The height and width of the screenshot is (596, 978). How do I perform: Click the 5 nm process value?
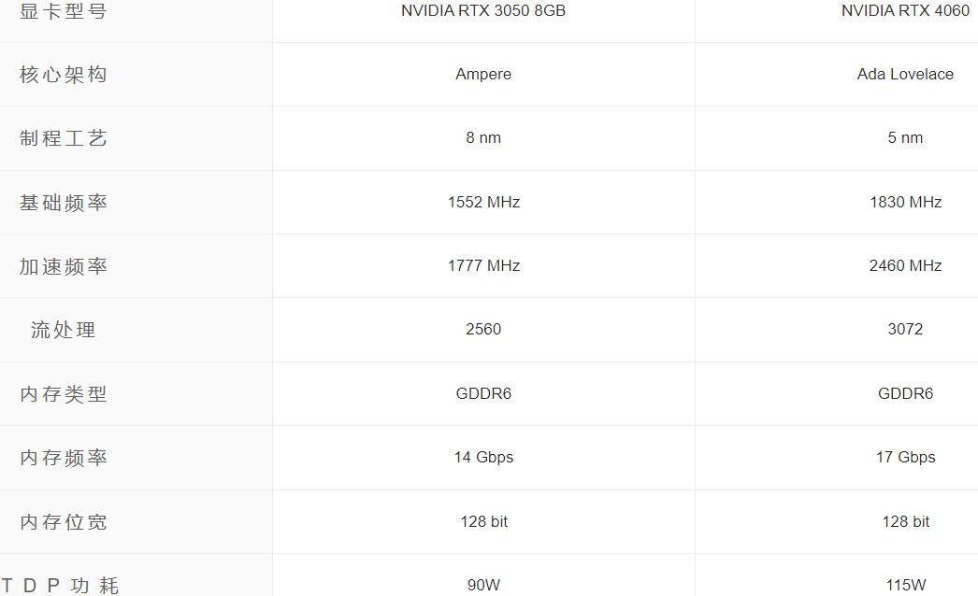coord(905,138)
